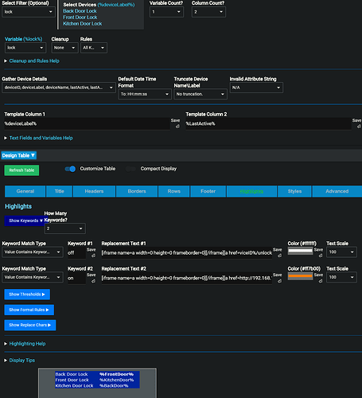Click the Template Column 1 text field
This screenshot has width=362, height=398.
(87, 123)
